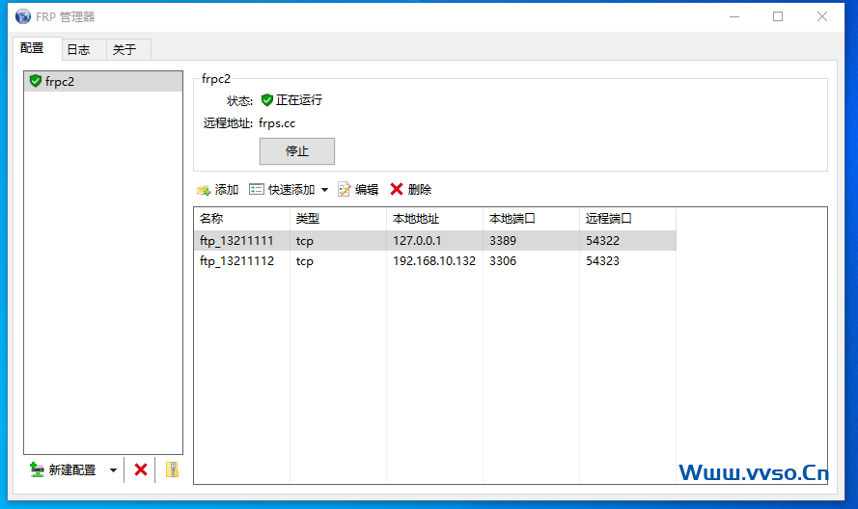Select the ftp_13211111 proxy row
Screen dimensions: 858x509
click(435, 241)
